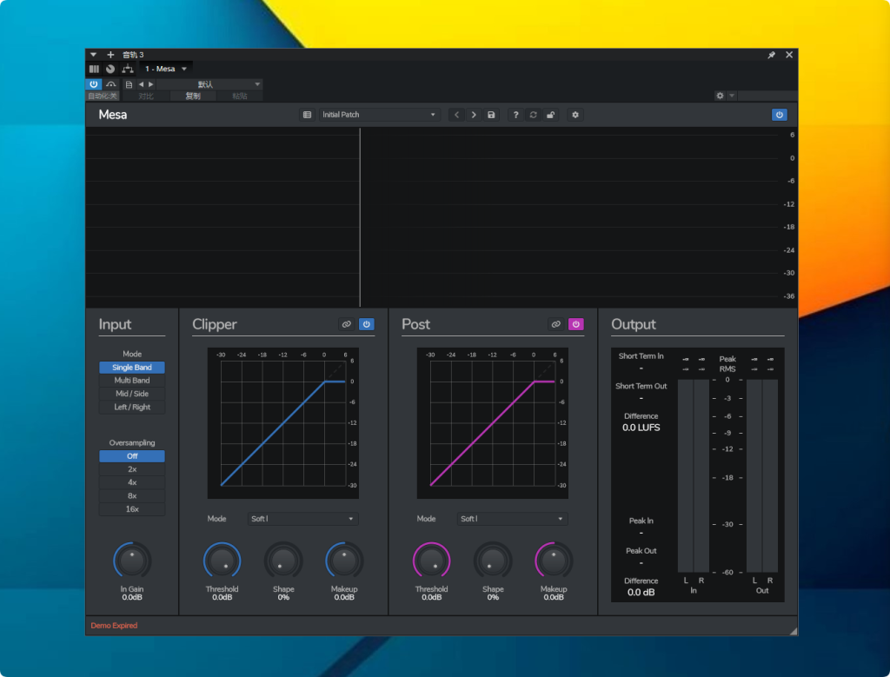This screenshot has height=677, width=890.
Task: Set oversampling to 4x
Action: point(132,482)
